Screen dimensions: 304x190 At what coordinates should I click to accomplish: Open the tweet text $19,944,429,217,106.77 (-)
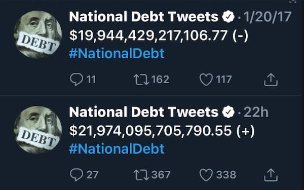pos(159,35)
